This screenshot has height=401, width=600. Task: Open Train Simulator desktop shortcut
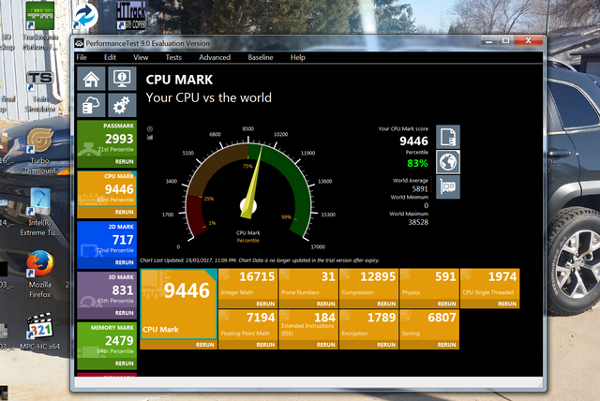tap(39, 92)
